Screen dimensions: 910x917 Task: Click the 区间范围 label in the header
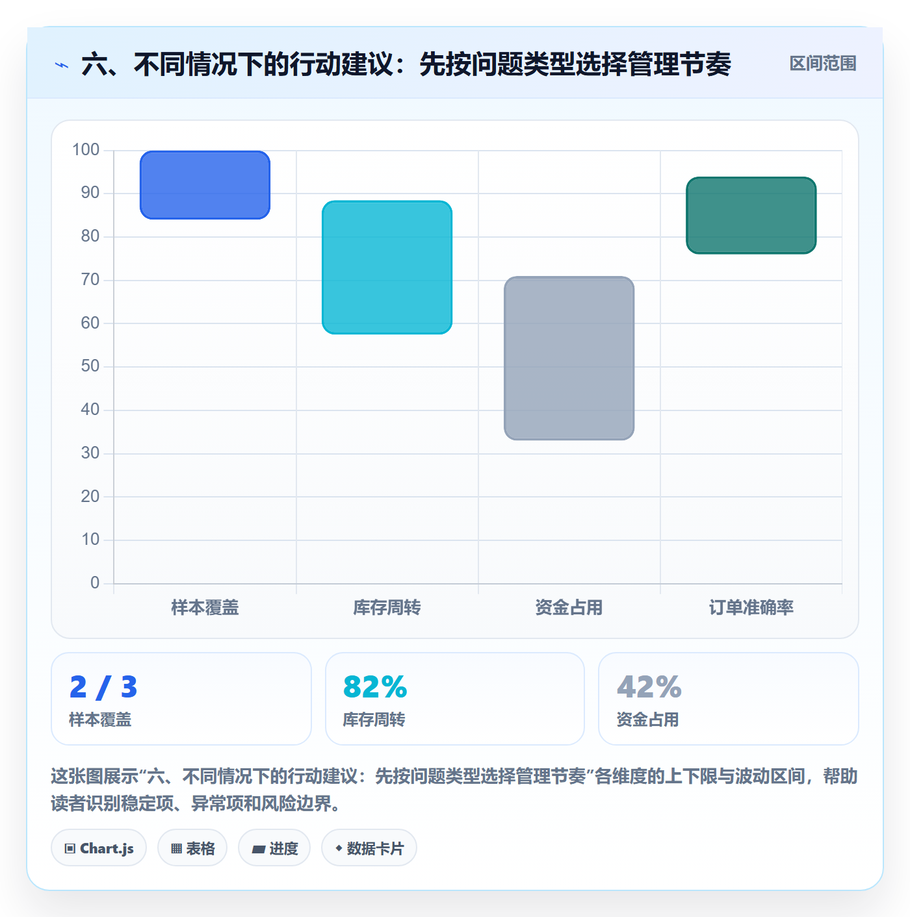(x=822, y=64)
